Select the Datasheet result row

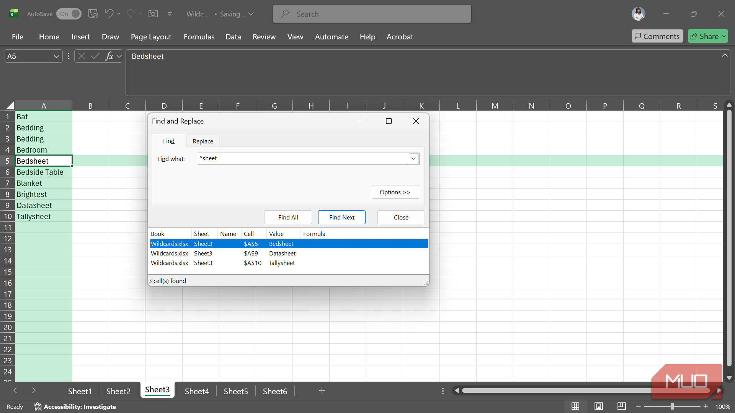282,253
